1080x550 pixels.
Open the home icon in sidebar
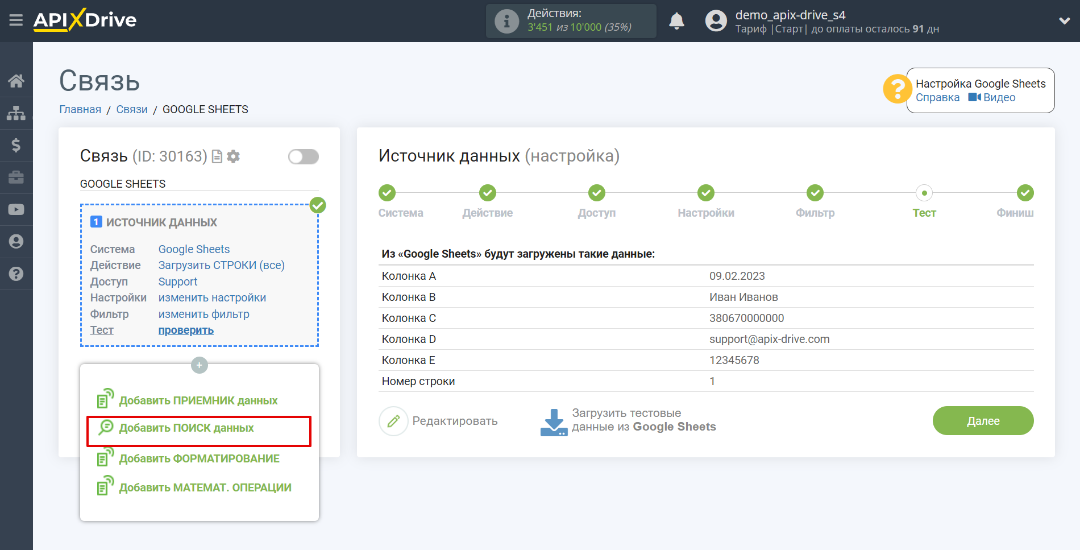point(16,81)
